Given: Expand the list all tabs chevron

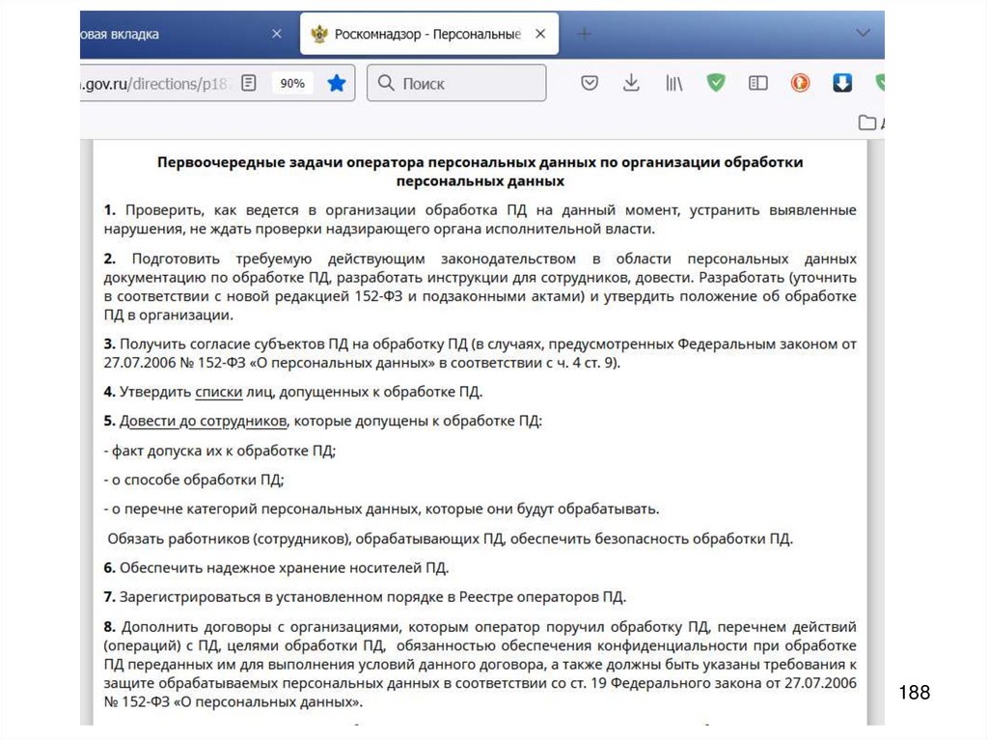Looking at the screenshot, I should point(864,33).
